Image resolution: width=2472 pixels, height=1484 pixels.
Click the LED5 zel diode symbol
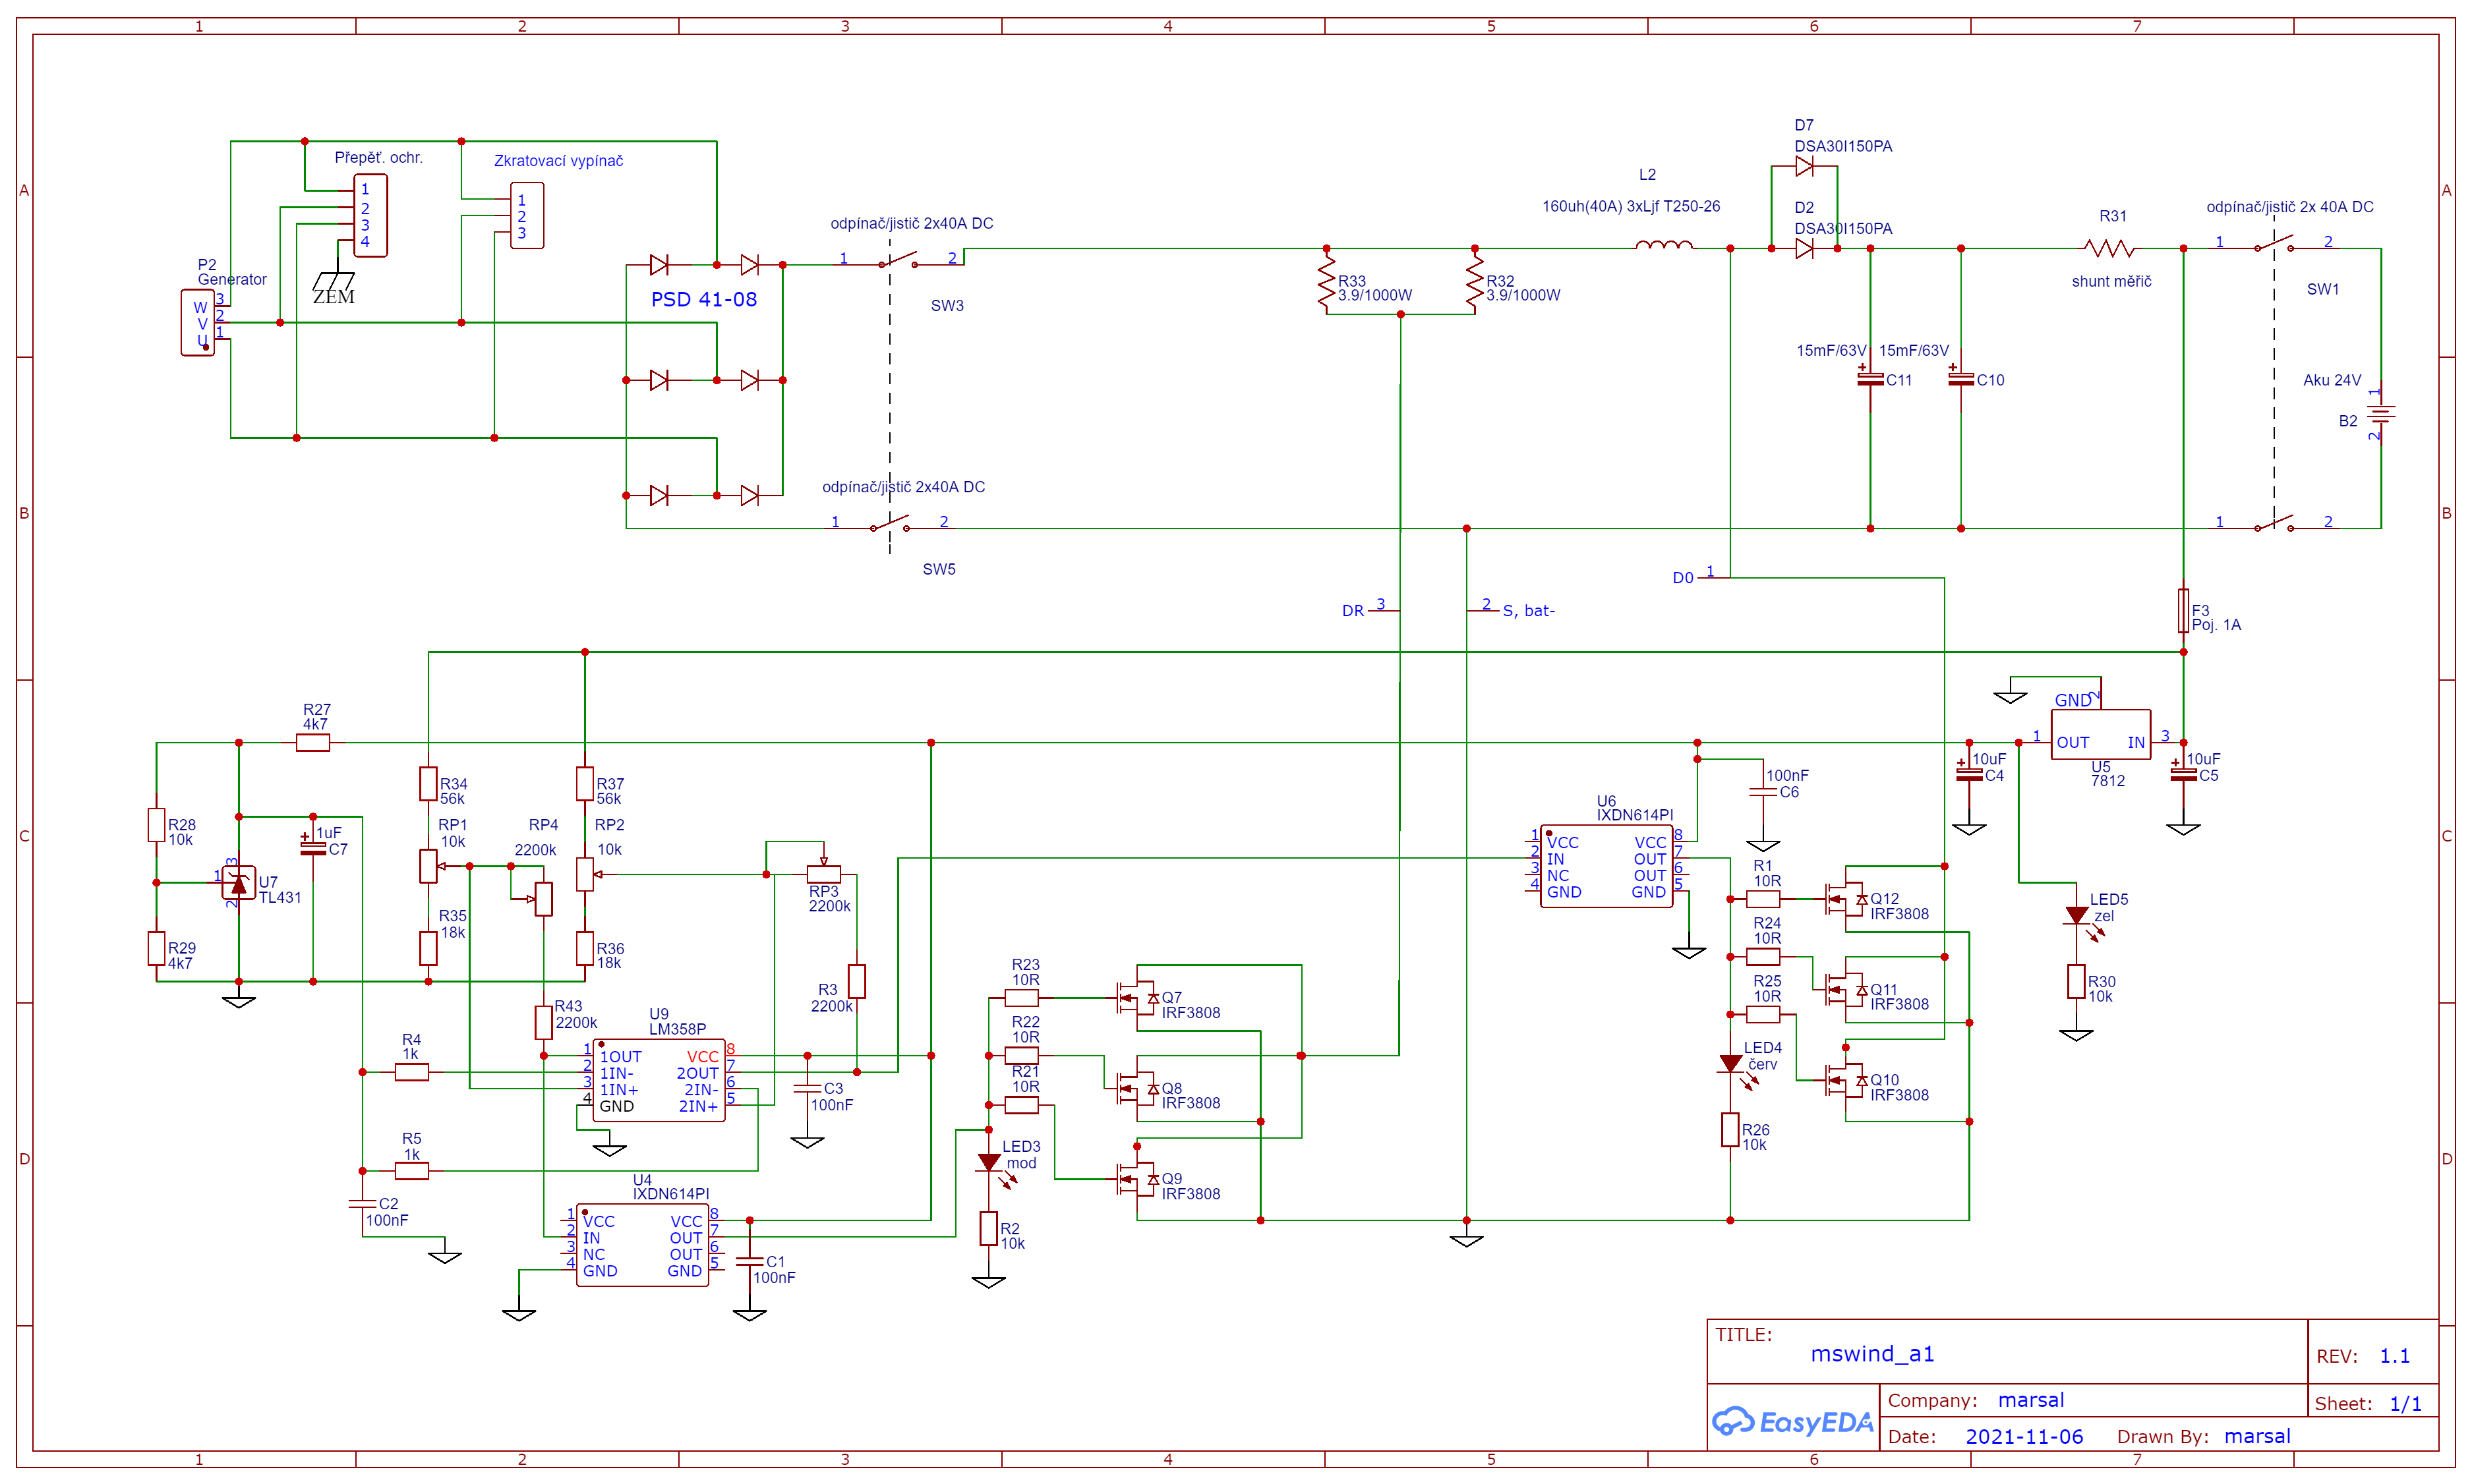click(2077, 916)
